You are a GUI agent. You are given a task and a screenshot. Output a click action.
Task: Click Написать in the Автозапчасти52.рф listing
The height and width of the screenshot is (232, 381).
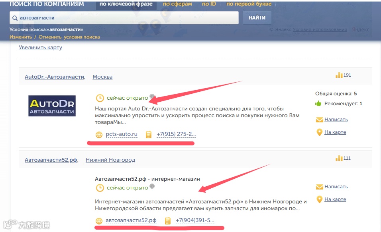point(336,187)
